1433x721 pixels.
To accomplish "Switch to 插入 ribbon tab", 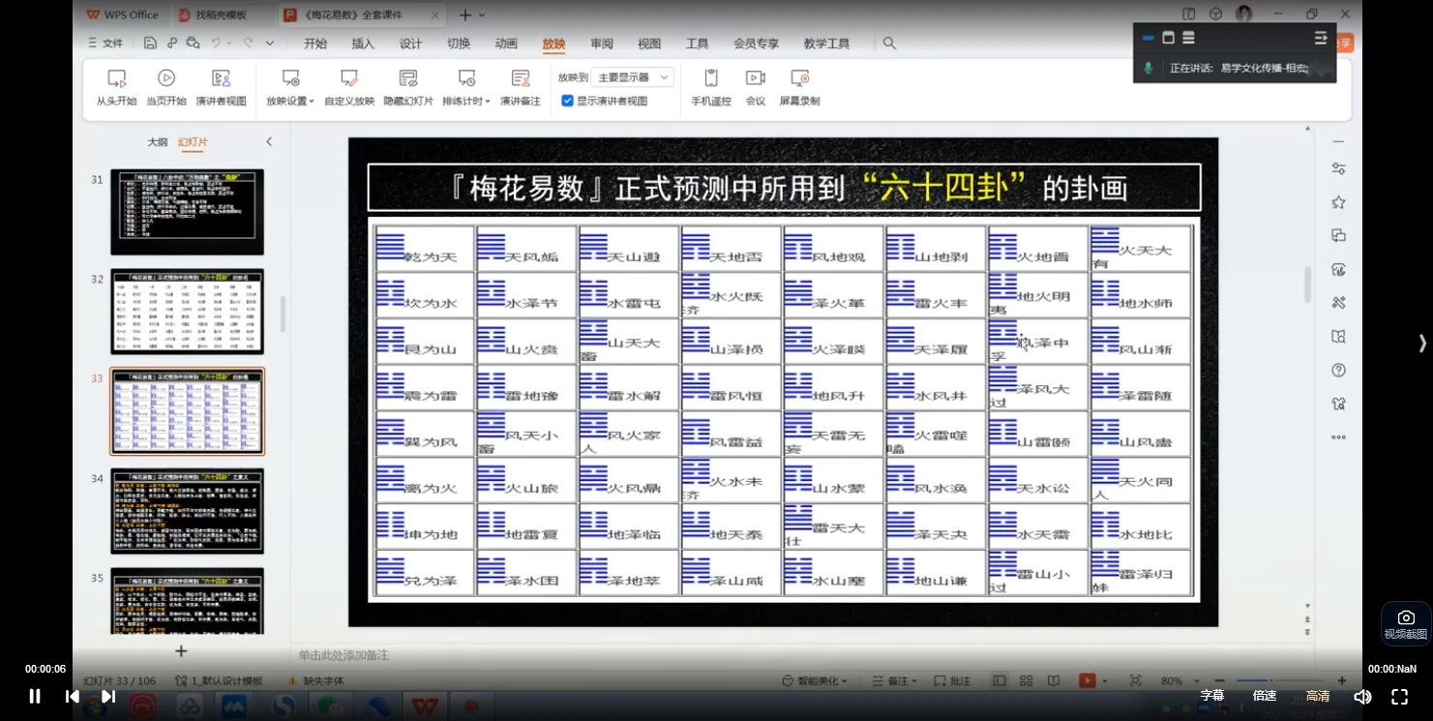I will point(363,44).
